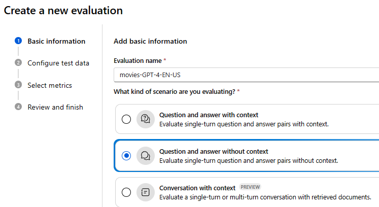The width and height of the screenshot is (379, 207).
Task: Click the step 4 circle for Review and finish
Action: [x=18, y=107]
